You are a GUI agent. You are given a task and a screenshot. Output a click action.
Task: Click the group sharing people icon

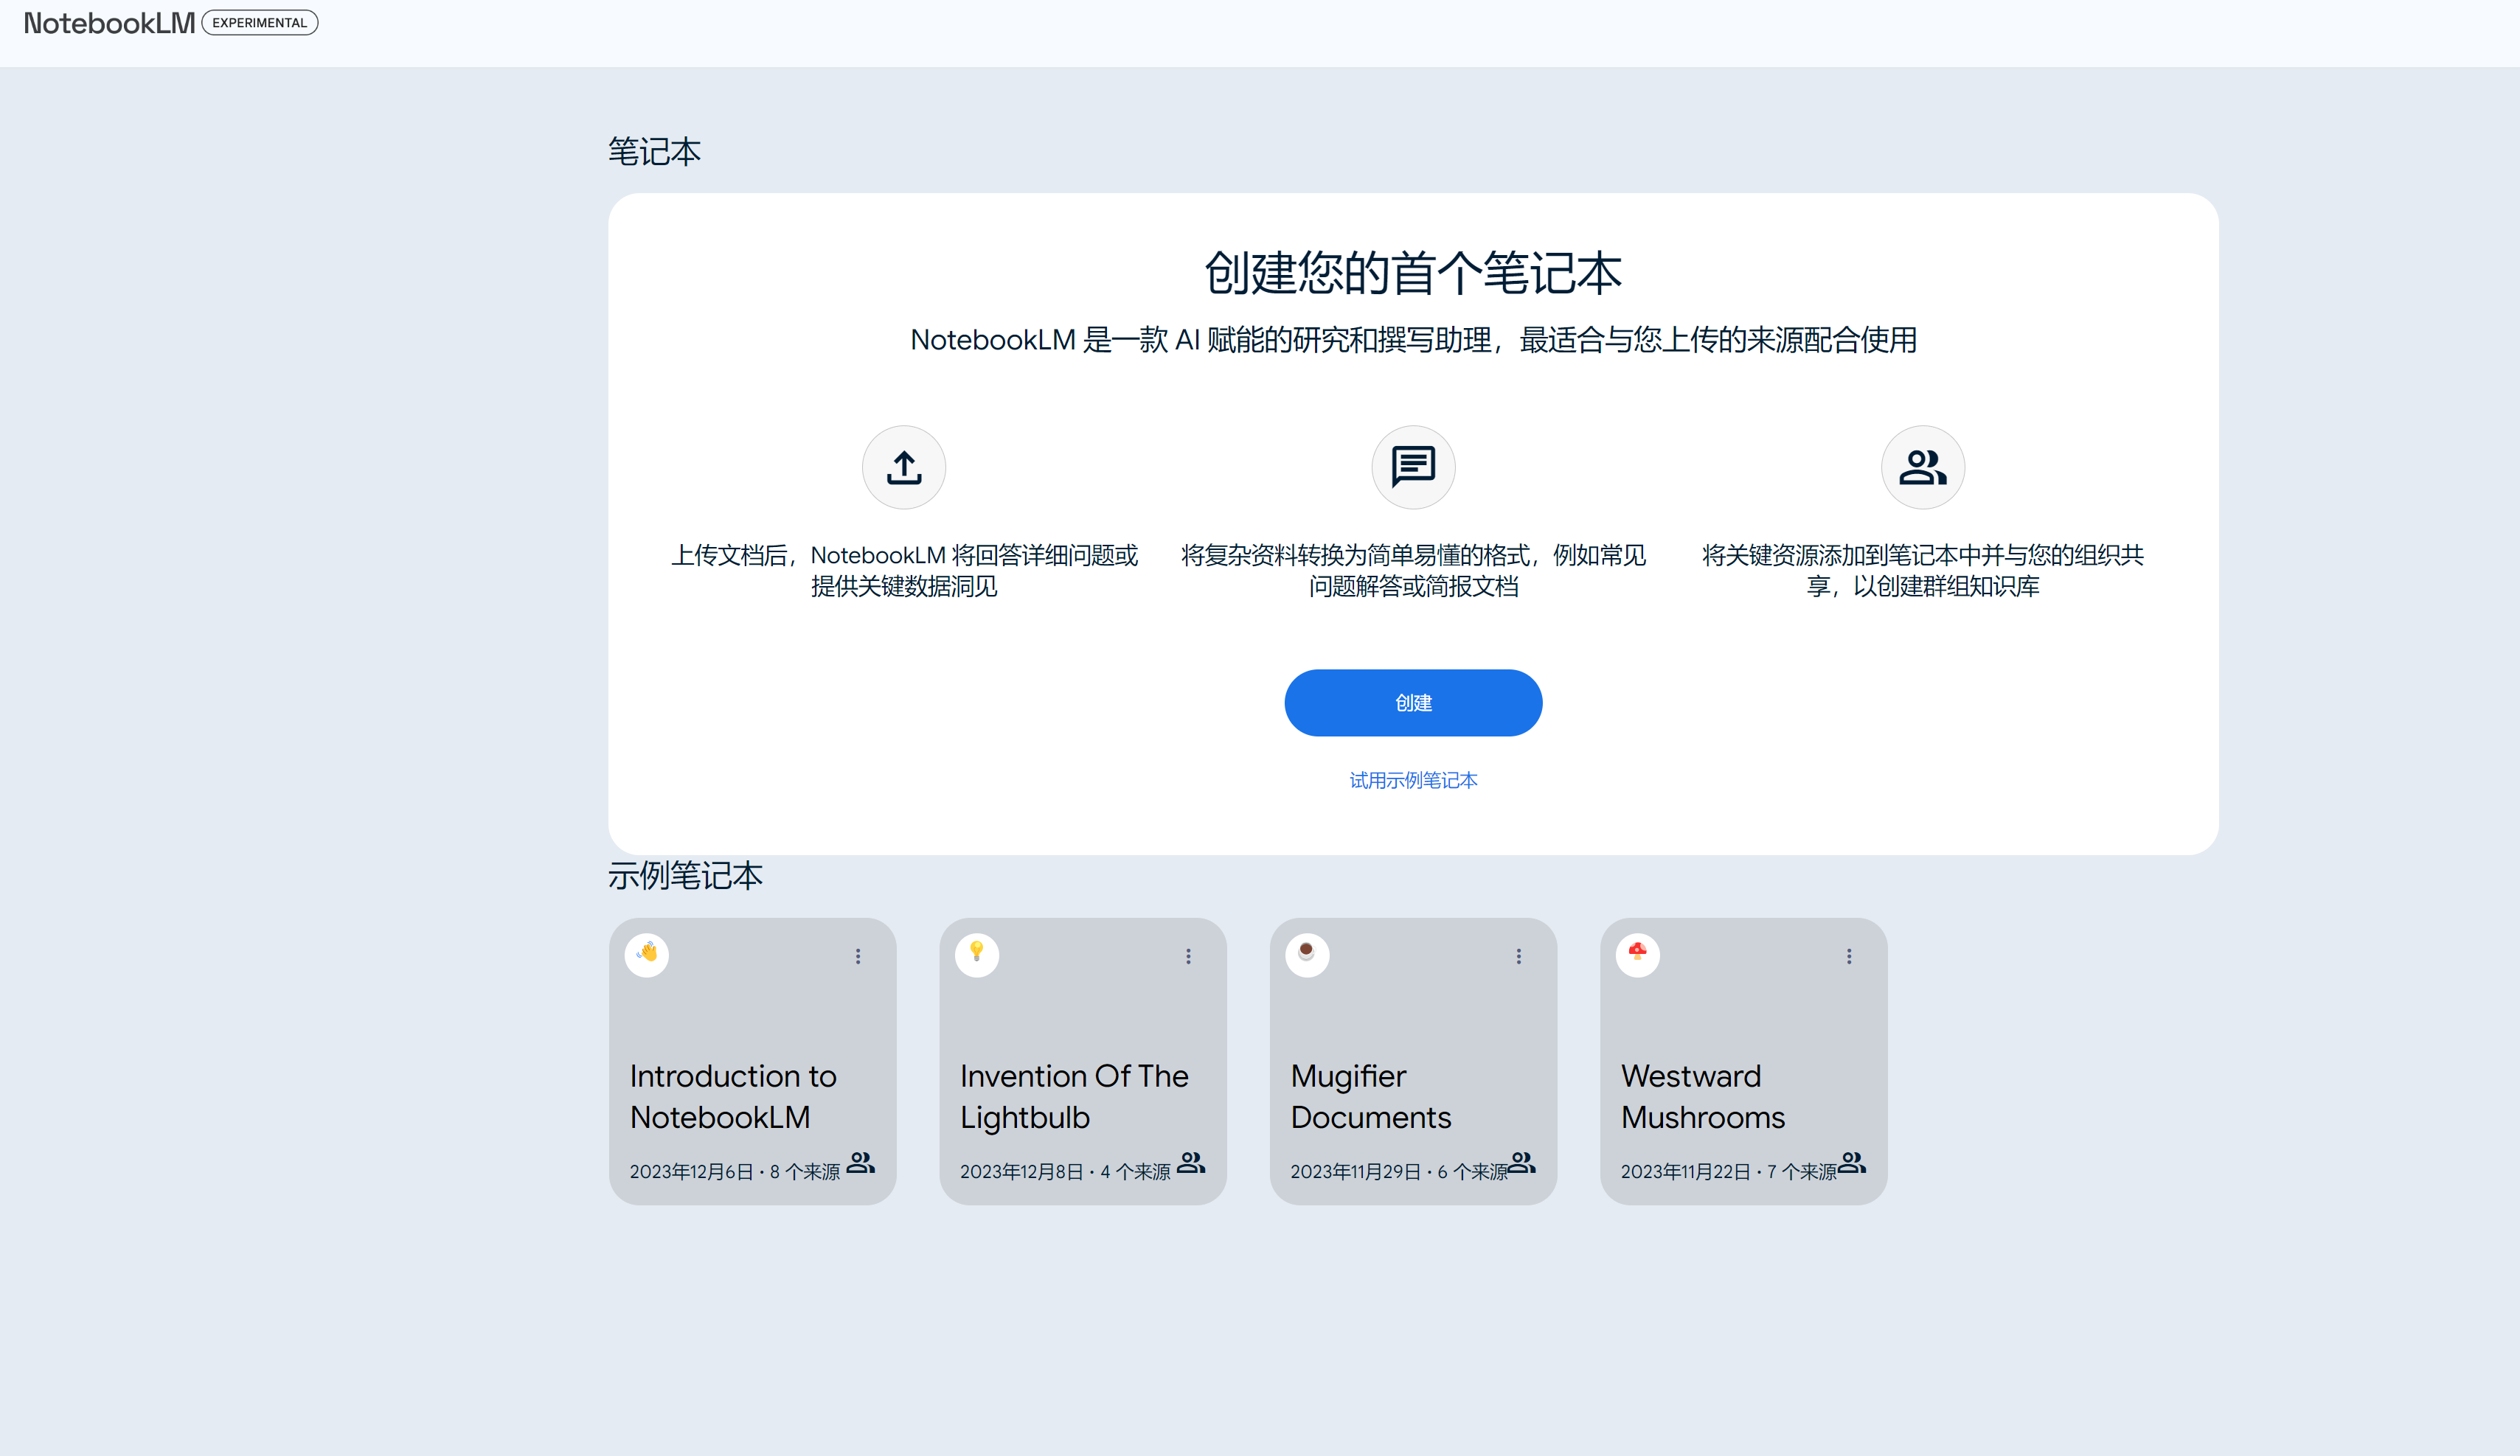pos(1922,467)
